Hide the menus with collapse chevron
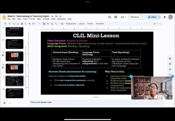 160,24
